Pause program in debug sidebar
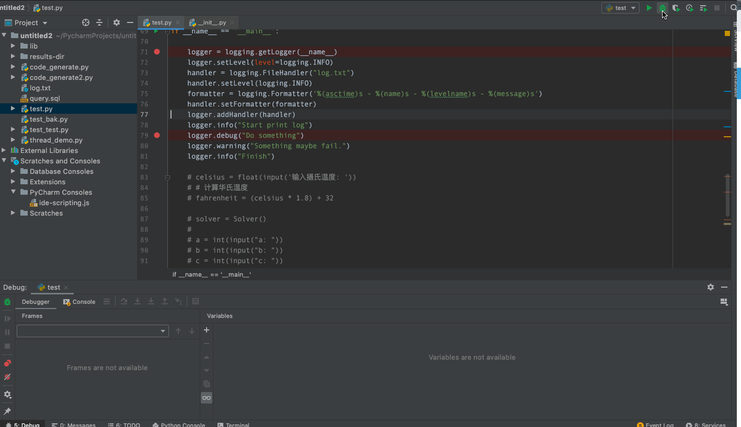741x427 pixels. [x=7, y=332]
